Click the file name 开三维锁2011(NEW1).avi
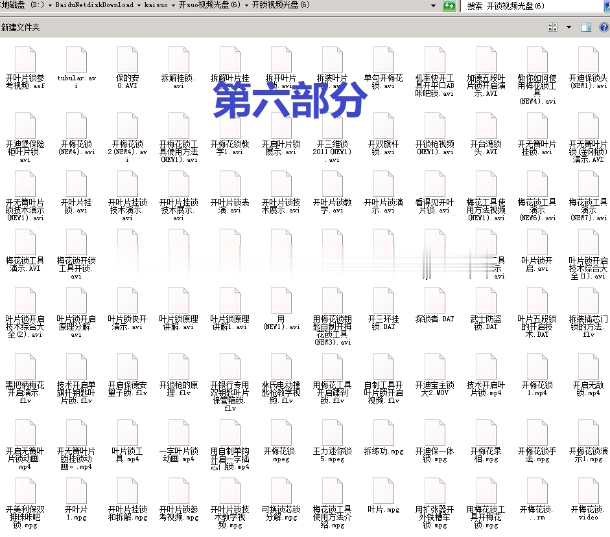 (x=333, y=152)
